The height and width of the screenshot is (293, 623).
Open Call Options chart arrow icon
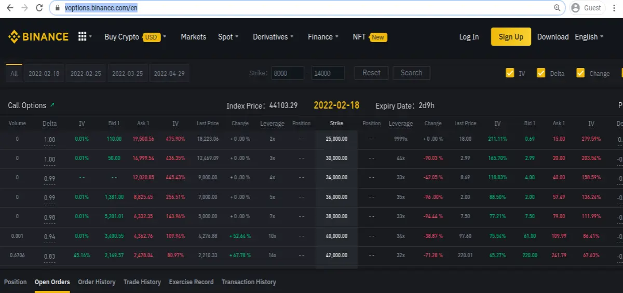point(52,105)
